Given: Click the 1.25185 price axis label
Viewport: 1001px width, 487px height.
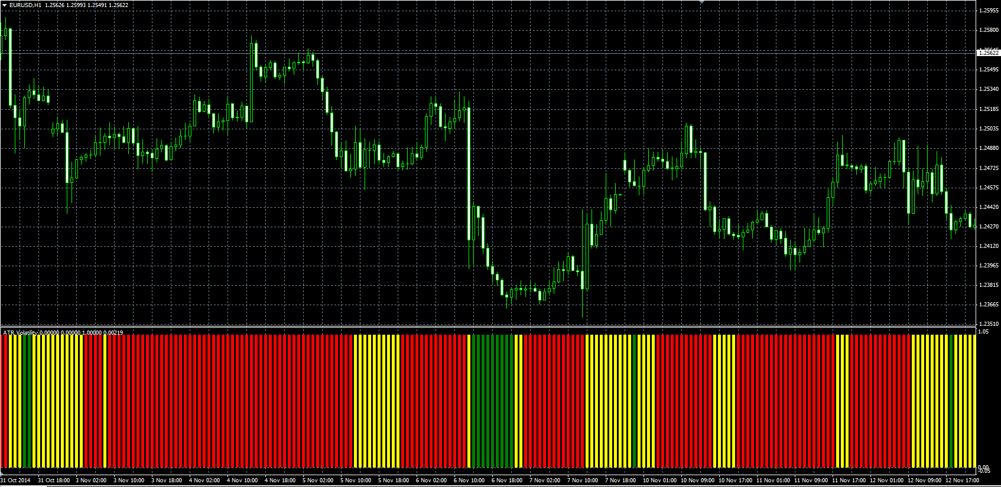Looking at the screenshot, I should coord(989,109).
